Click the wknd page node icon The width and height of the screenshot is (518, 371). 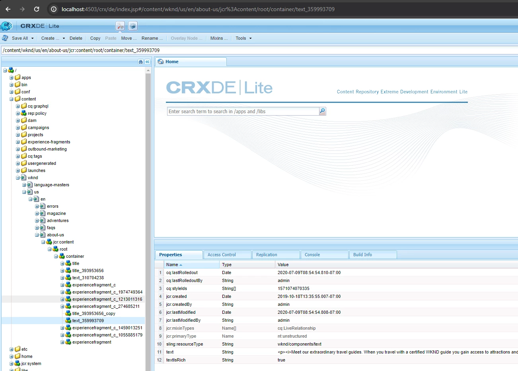pyautogui.click(x=24, y=178)
